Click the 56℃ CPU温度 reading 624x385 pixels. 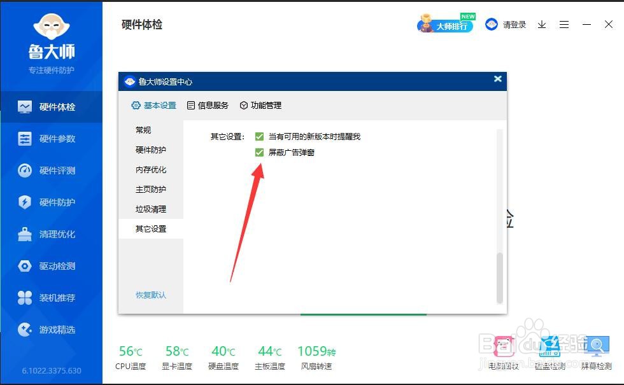pos(131,357)
